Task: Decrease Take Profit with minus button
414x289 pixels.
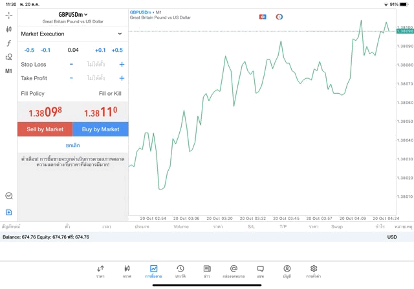Action: 71,78
